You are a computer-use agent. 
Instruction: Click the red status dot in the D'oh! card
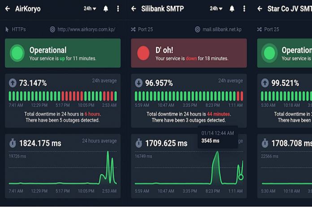pyautogui.click(x=143, y=53)
